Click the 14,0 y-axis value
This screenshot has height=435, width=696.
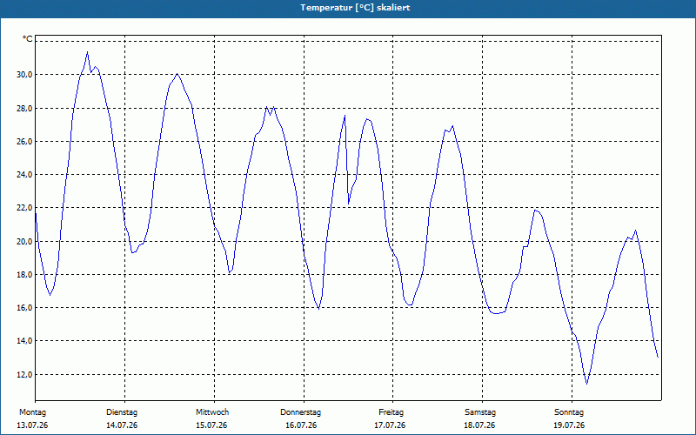coord(24,341)
